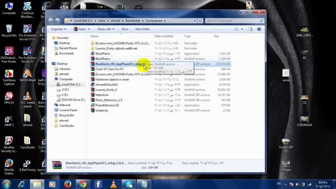Screen dimensions: 336x189
Task: Open Control Panel in the navigation pane
Action: click(66, 110)
